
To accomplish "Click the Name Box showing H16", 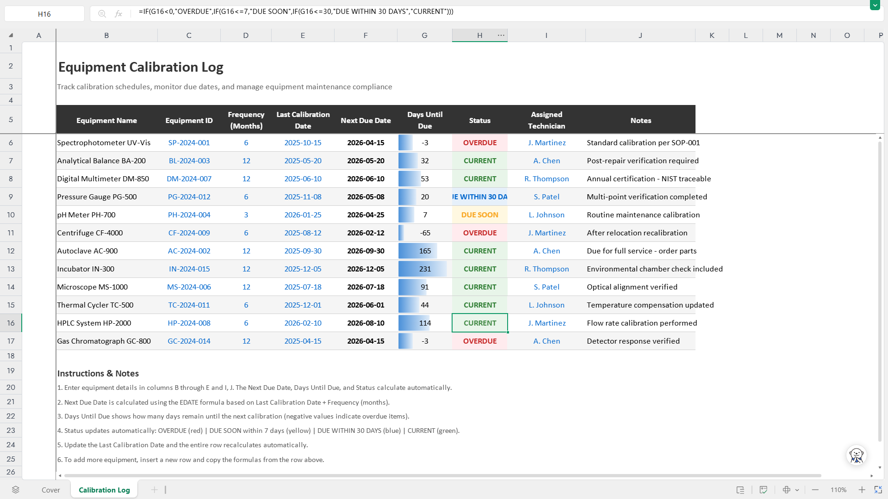I will pyautogui.click(x=44, y=14).
